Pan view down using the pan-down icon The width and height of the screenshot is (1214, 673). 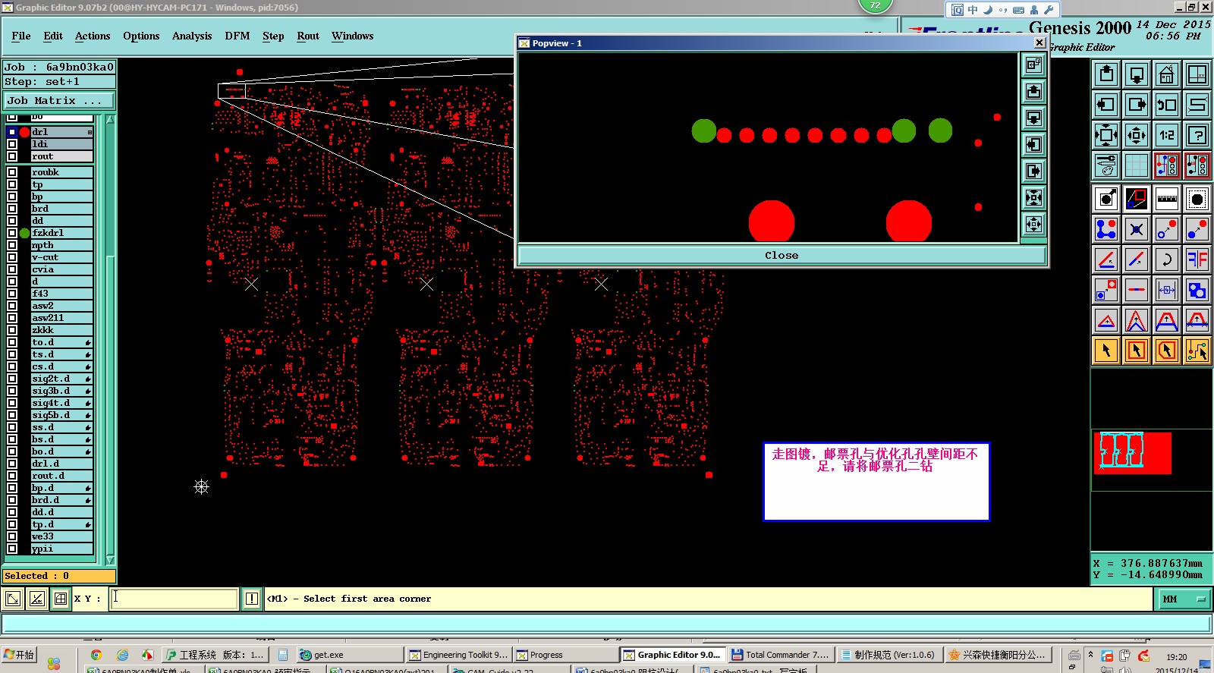(x=1137, y=74)
